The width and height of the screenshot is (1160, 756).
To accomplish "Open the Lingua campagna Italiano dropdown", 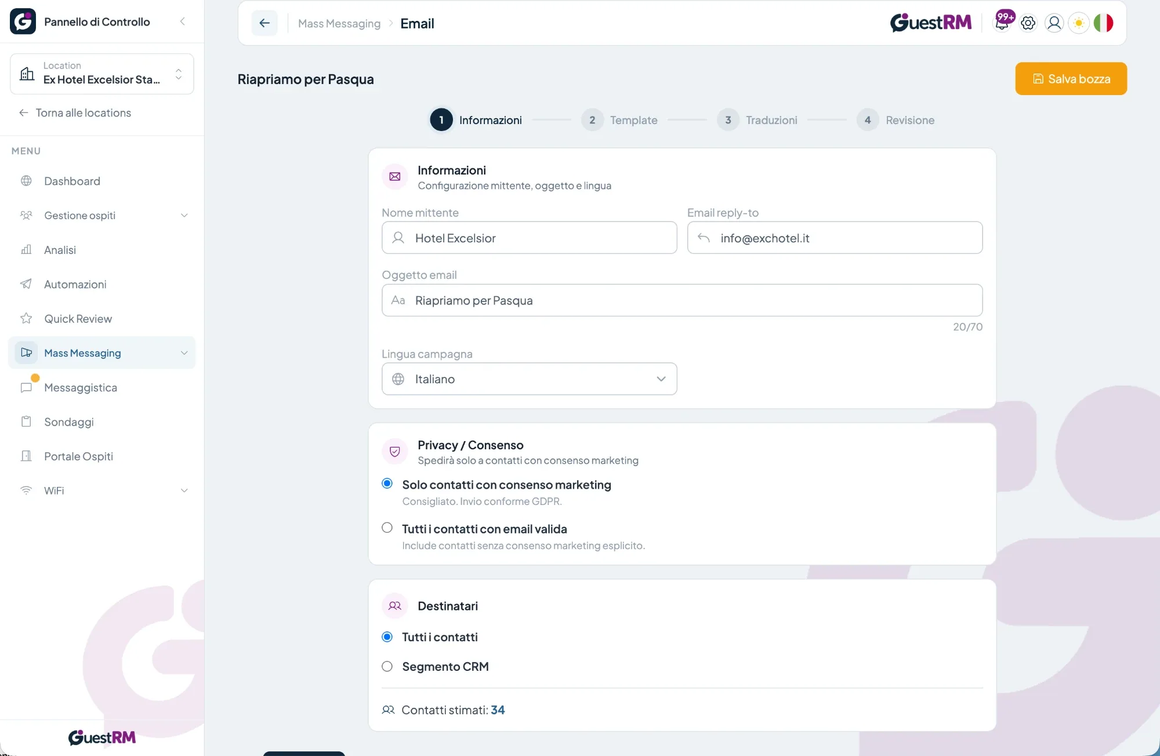I will click(529, 379).
